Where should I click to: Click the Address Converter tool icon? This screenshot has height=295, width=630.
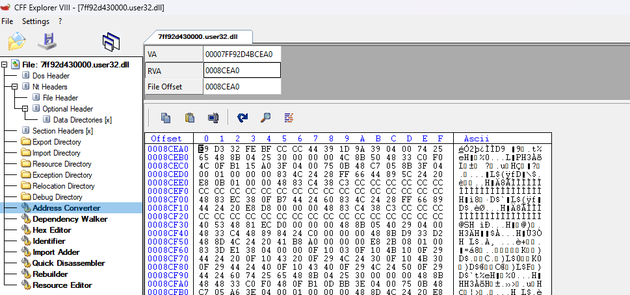[26, 207]
